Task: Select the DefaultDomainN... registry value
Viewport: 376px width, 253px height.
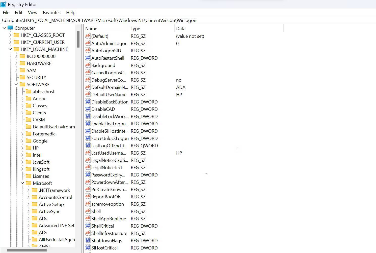Action: click(x=109, y=87)
